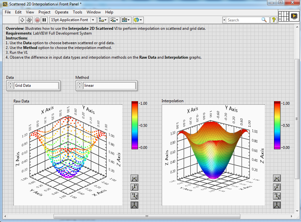The width and height of the screenshot is (301, 222).
Task: Click the Raw Data color ramp
Action: pos(135,125)
